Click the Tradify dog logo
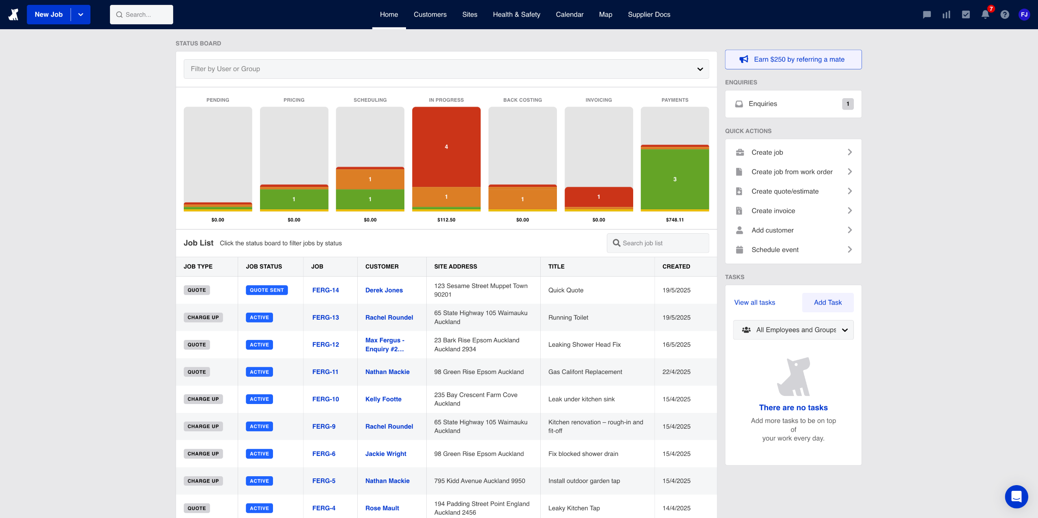Viewport: 1038px width, 518px height. pyautogui.click(x=14, y=15)
